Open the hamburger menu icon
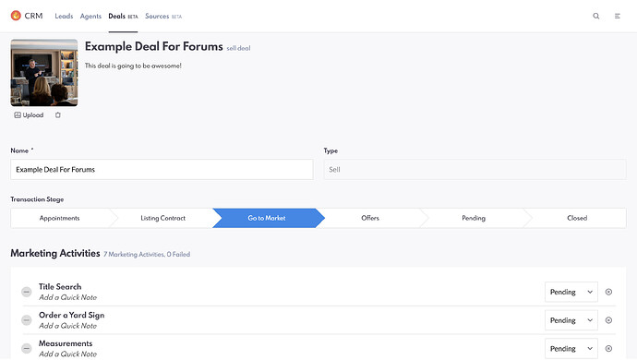Image resolution: width=637 pixels, height=360 pixels. 617,16
